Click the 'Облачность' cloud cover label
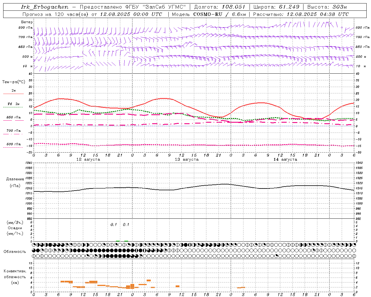This screenshot has width=371, height=297. (15, 252)
